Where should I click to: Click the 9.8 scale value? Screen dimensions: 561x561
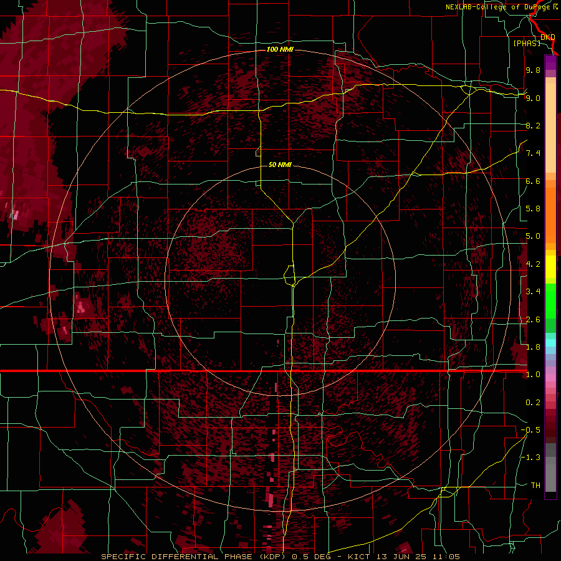(x=533, y=70)
